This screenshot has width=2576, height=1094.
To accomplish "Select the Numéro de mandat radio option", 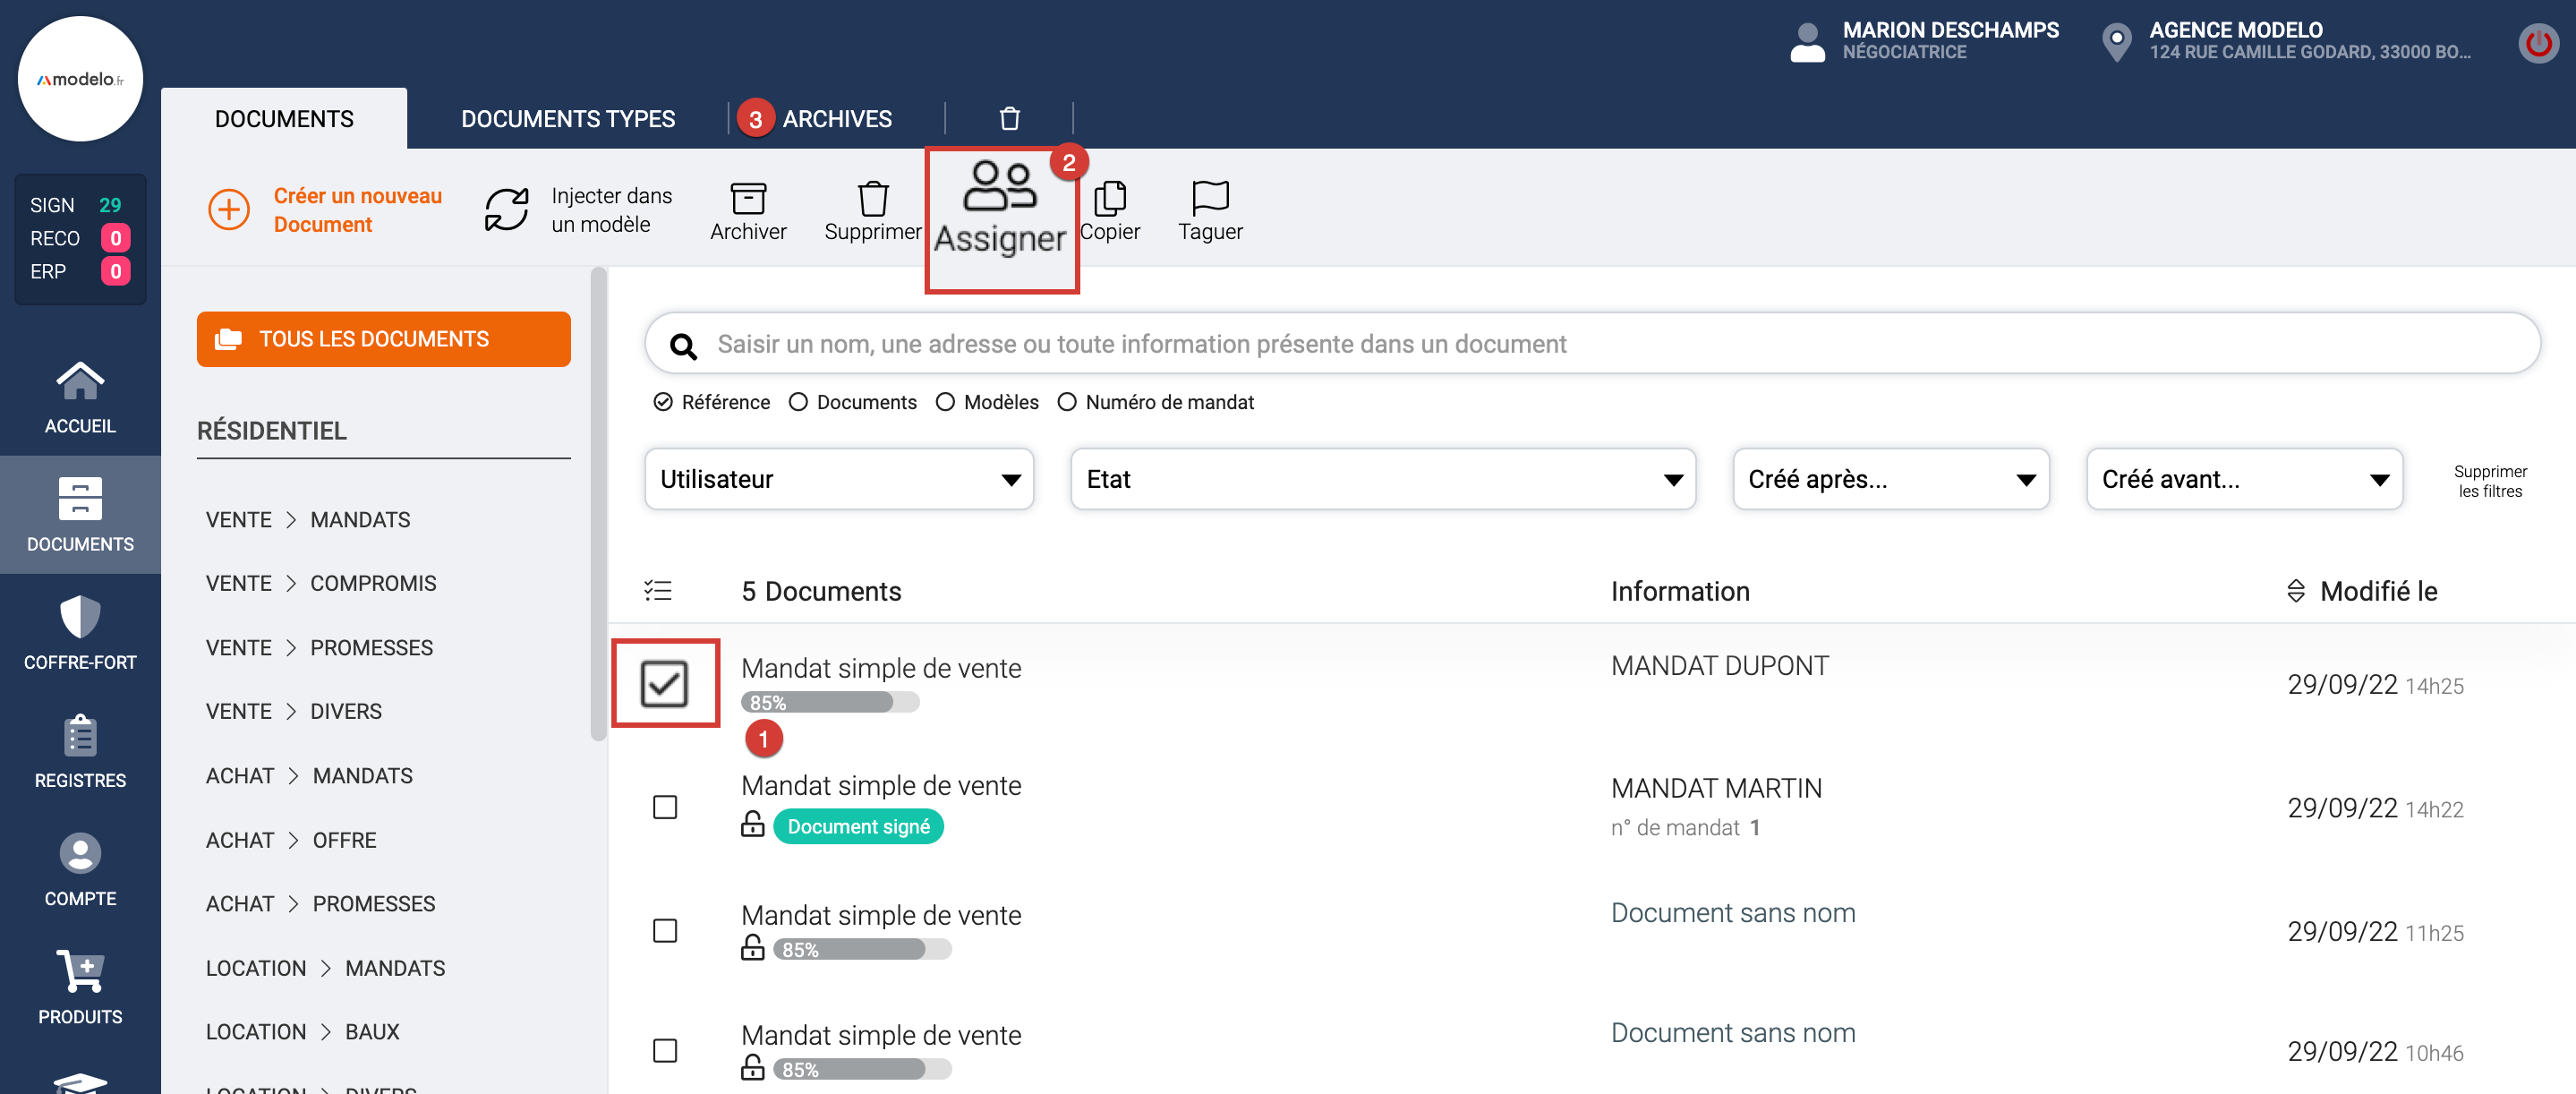I will tap(1067, 402).
